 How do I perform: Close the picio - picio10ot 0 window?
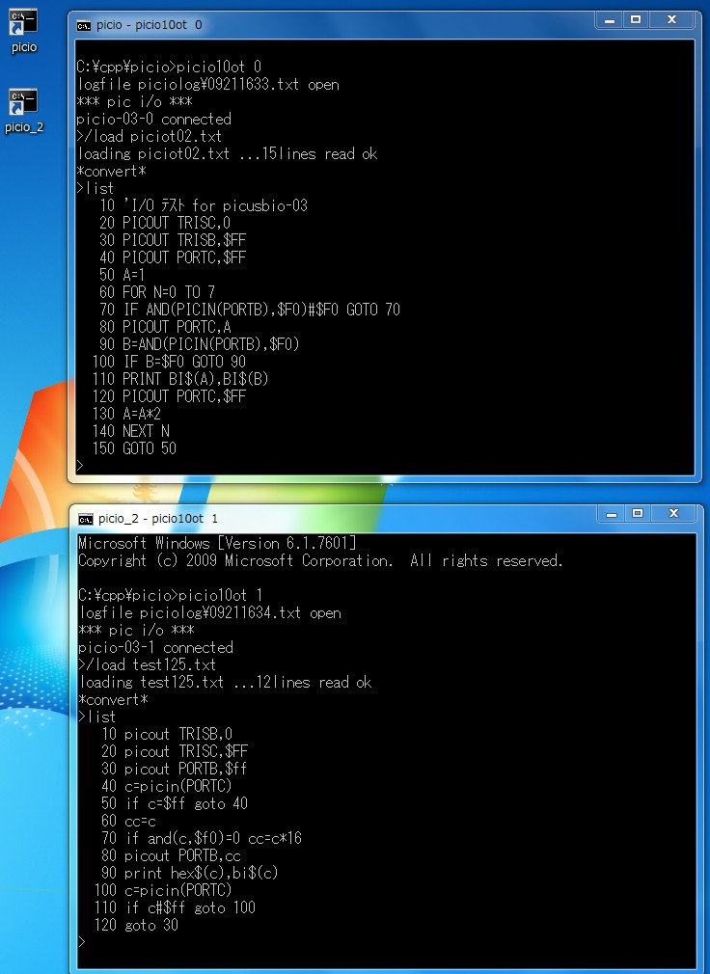tap(671, 20)
